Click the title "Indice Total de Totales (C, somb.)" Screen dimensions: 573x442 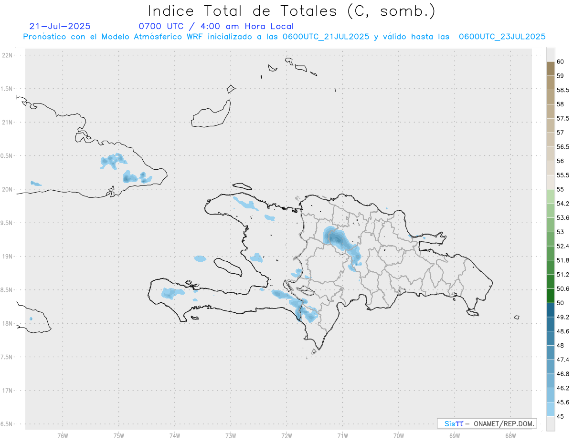(291, 11)
